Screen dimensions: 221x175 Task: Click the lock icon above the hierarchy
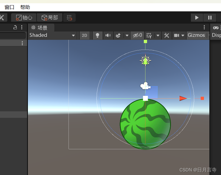(x=15, y=28)
